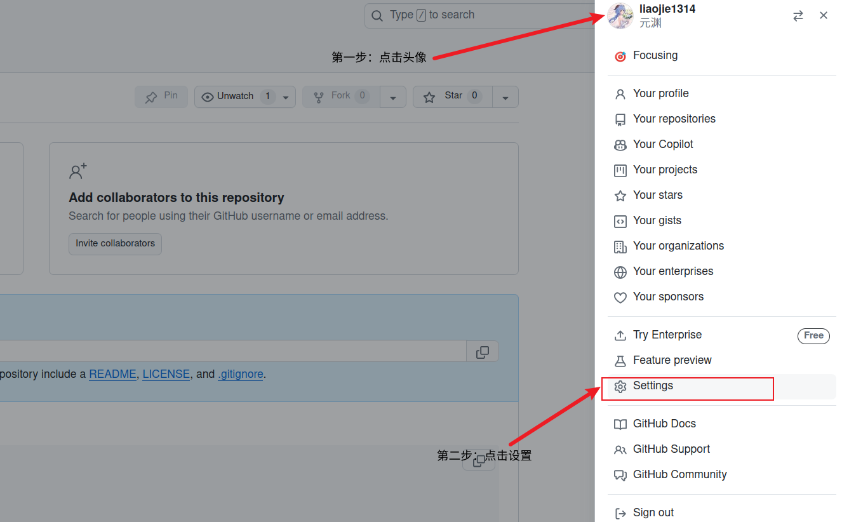Open the Fork options dropdown arrow
The image size is (849, 522).
[393, 97]
